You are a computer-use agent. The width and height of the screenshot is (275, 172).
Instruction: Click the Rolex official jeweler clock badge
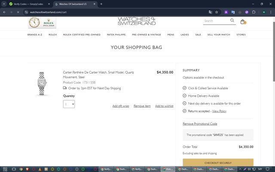coord(42,23)
